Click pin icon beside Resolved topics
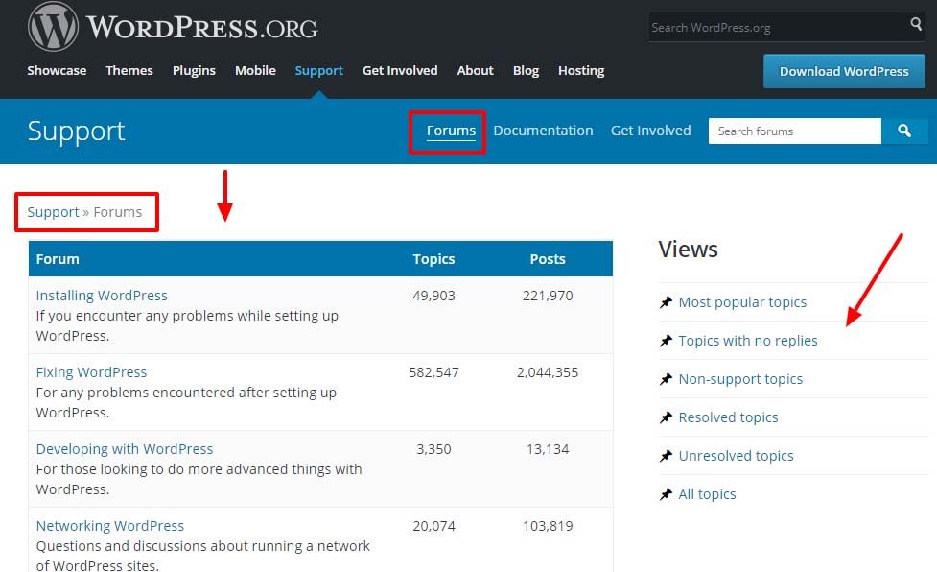 point(667,417)
